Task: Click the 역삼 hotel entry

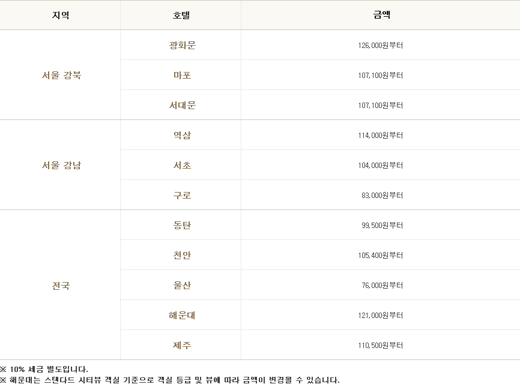Action: pyautogui.click(x=181, y=134)
